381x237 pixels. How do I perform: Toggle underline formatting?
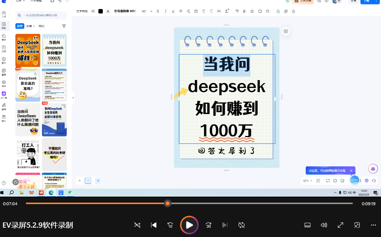click(173, 11)
